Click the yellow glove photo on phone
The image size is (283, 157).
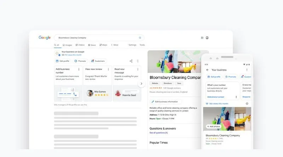[x=243, y=119]
